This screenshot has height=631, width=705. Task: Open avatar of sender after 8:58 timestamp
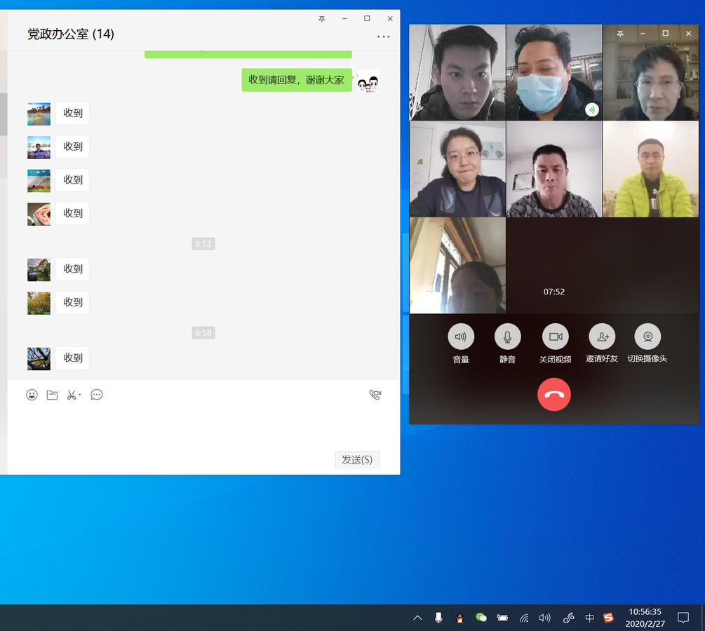39,358
